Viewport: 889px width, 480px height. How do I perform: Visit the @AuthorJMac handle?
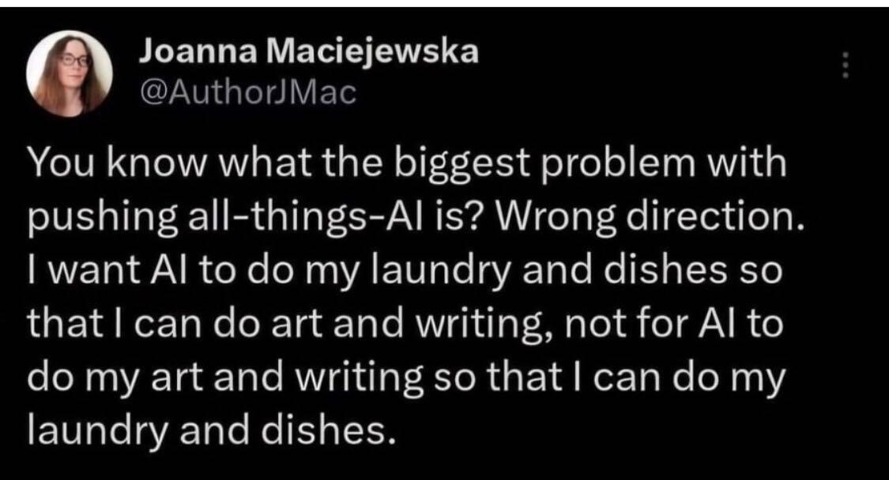coord(248,96)
